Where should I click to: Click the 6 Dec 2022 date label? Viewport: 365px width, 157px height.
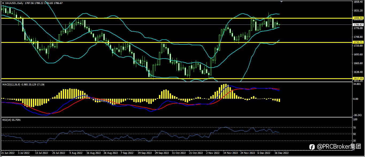(x=264, y=153)
